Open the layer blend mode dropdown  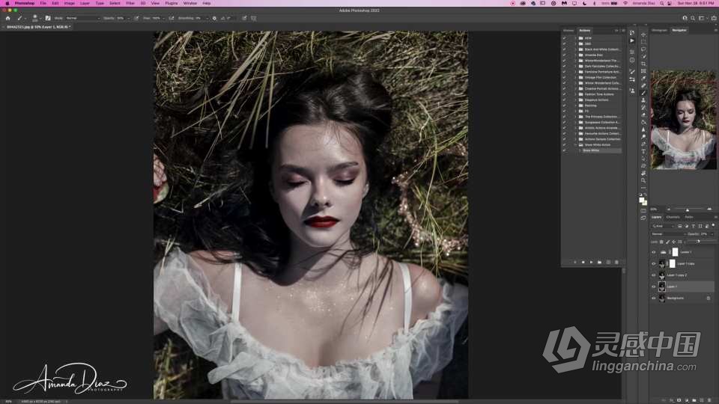[667, 233]
